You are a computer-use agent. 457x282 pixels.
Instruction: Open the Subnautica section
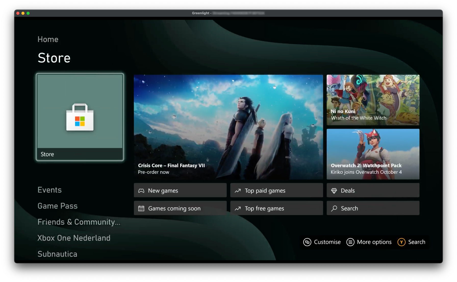57,254
